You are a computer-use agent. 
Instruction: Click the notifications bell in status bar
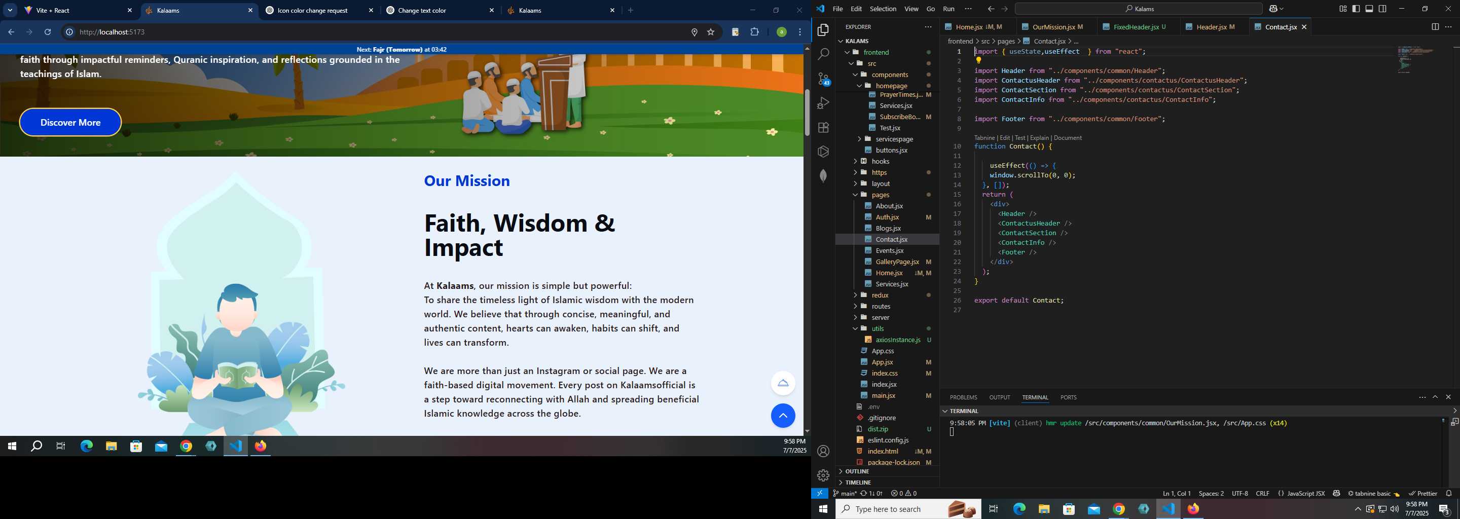tap(1449, 494)
